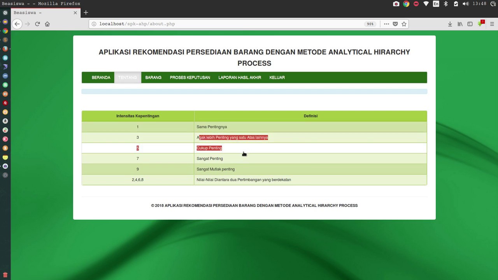Click the intensity value 9 cell

click(x=138, y=169)
